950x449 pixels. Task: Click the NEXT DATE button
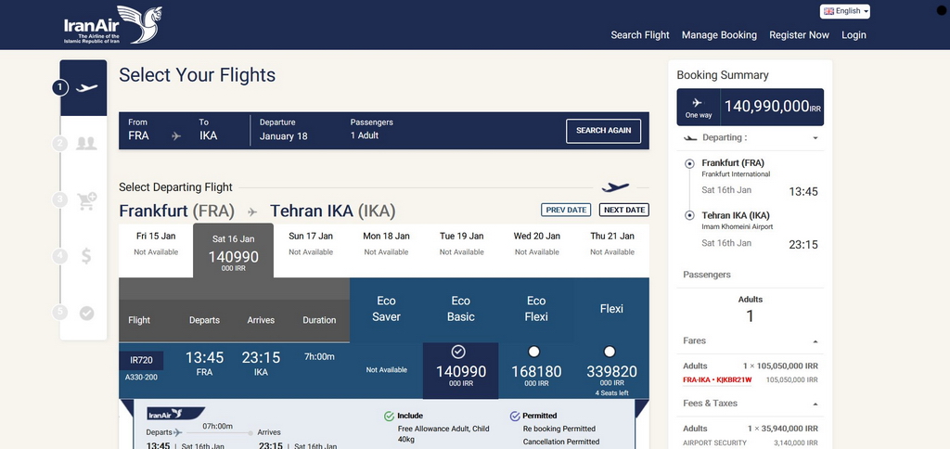624,210
